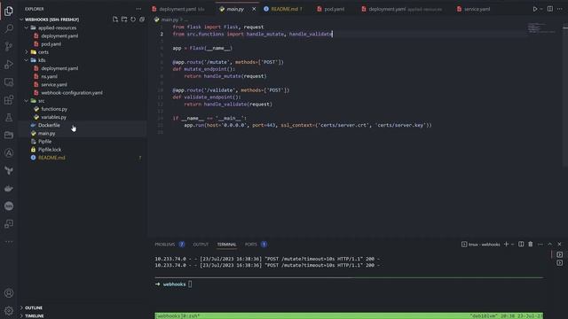
Task: Split the editor to the right
Action: pos(550,9)
